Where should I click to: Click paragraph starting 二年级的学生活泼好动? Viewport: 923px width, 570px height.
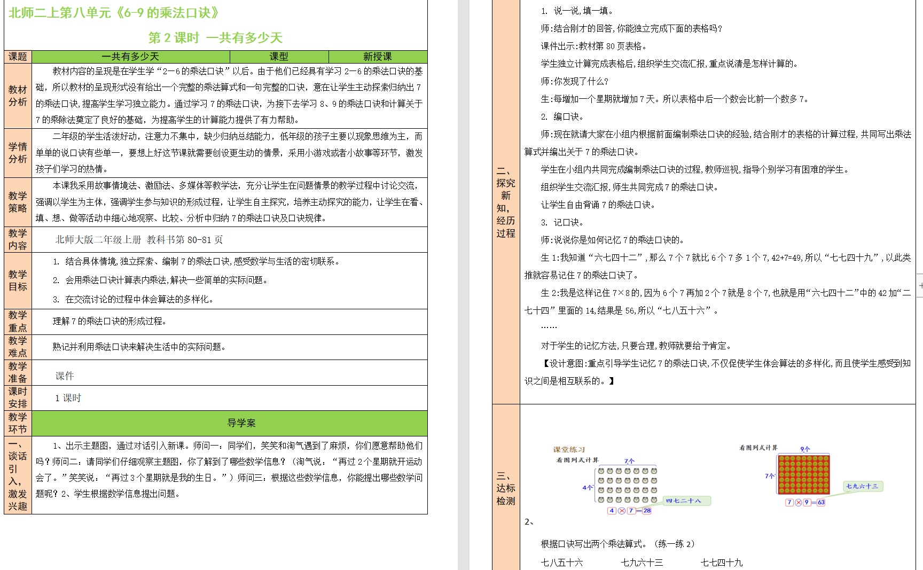pos(229,153)
